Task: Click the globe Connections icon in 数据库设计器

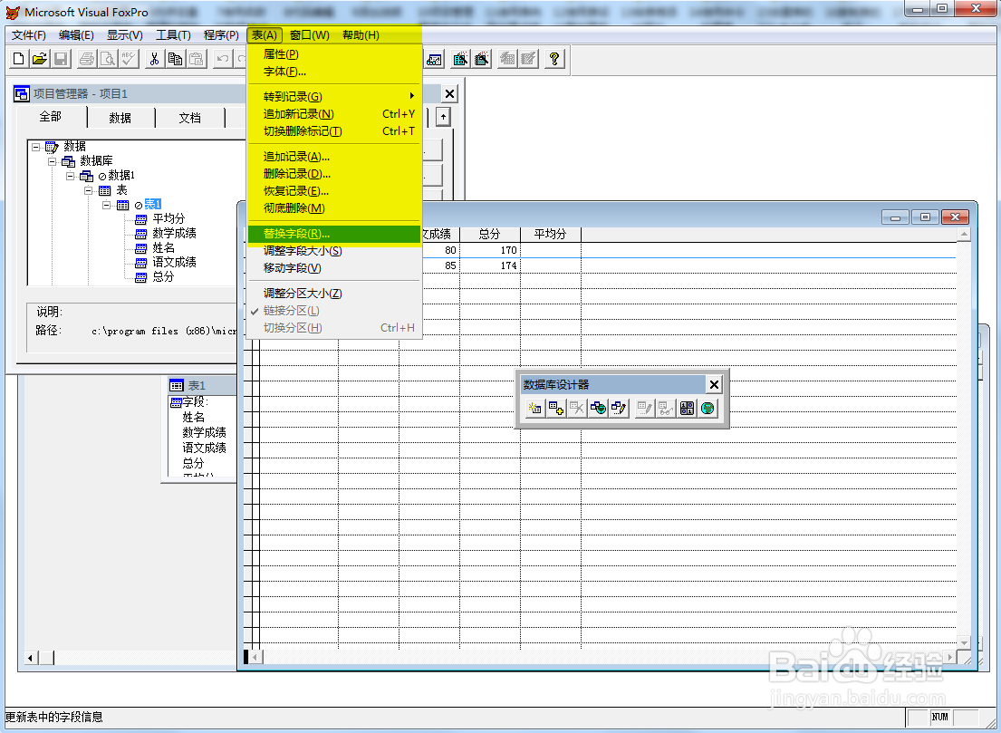Action: pyautogui.click(x=708, y=408)
